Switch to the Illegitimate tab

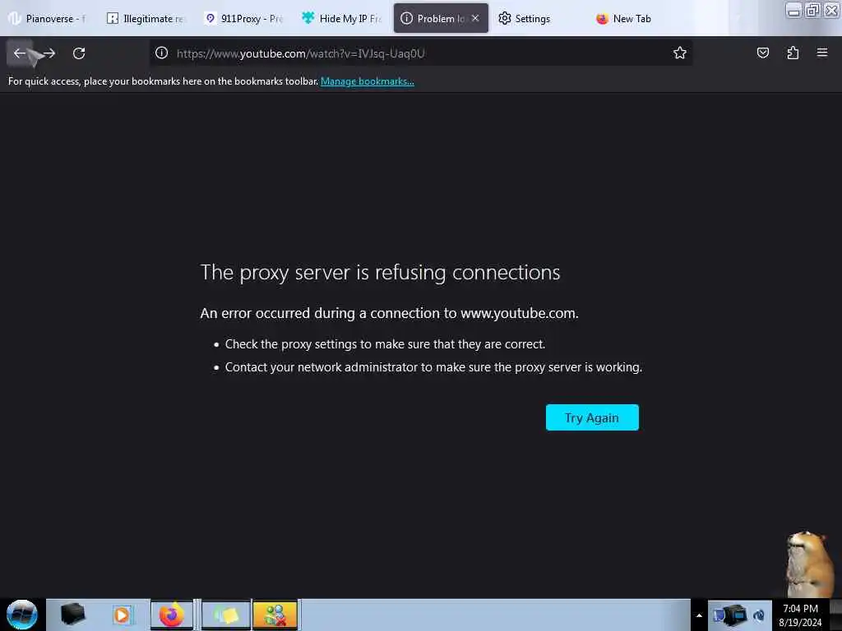(146, 18)
